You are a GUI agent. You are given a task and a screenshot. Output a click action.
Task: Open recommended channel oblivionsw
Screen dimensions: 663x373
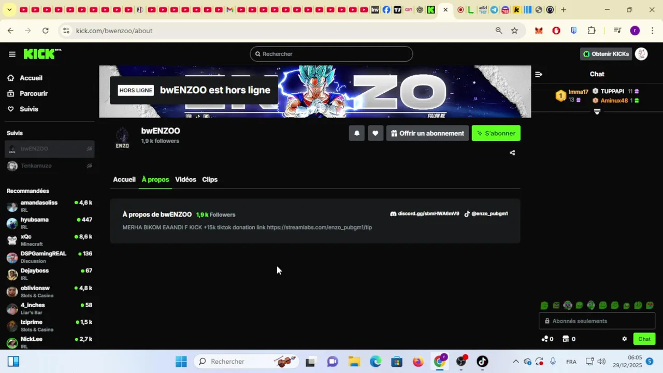click(50, 291)
